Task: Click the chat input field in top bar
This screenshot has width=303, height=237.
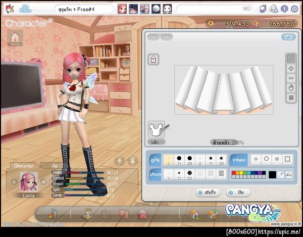Action: (215, 9)
